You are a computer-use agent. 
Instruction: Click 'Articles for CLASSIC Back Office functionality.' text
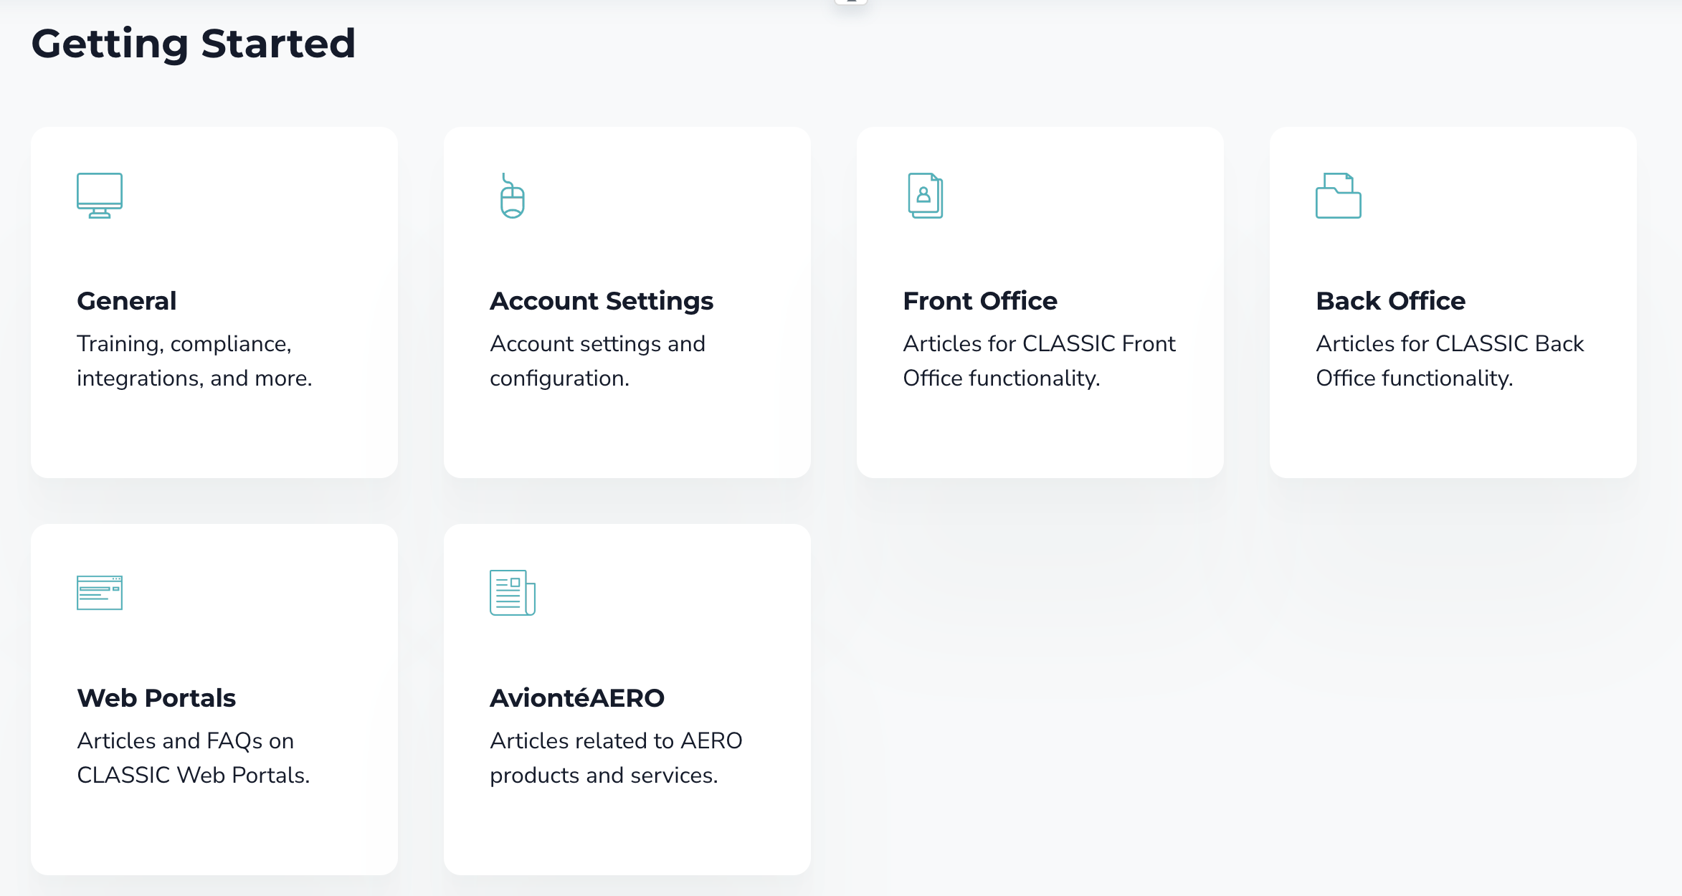(1450, 361)
